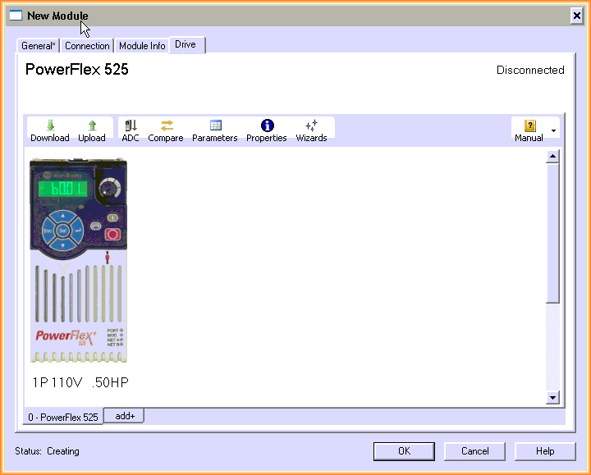This screenshot has height=475, width=591.
Task: Click the Help button
Action: click(545, 451)
